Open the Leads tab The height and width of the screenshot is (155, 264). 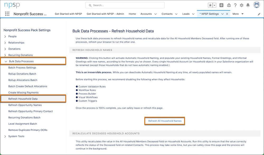pos(186,14)
